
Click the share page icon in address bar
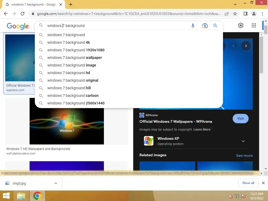click(227, 14)
